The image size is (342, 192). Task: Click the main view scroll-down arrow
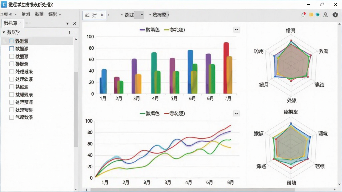tap(339, 184)
